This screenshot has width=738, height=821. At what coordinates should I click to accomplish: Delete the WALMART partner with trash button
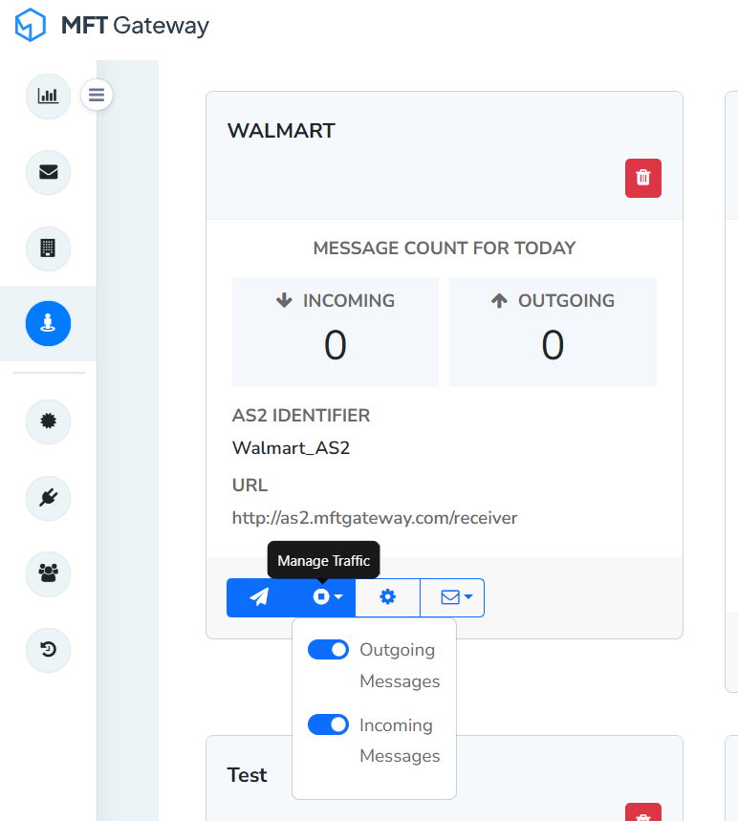(x=643, y=178)
